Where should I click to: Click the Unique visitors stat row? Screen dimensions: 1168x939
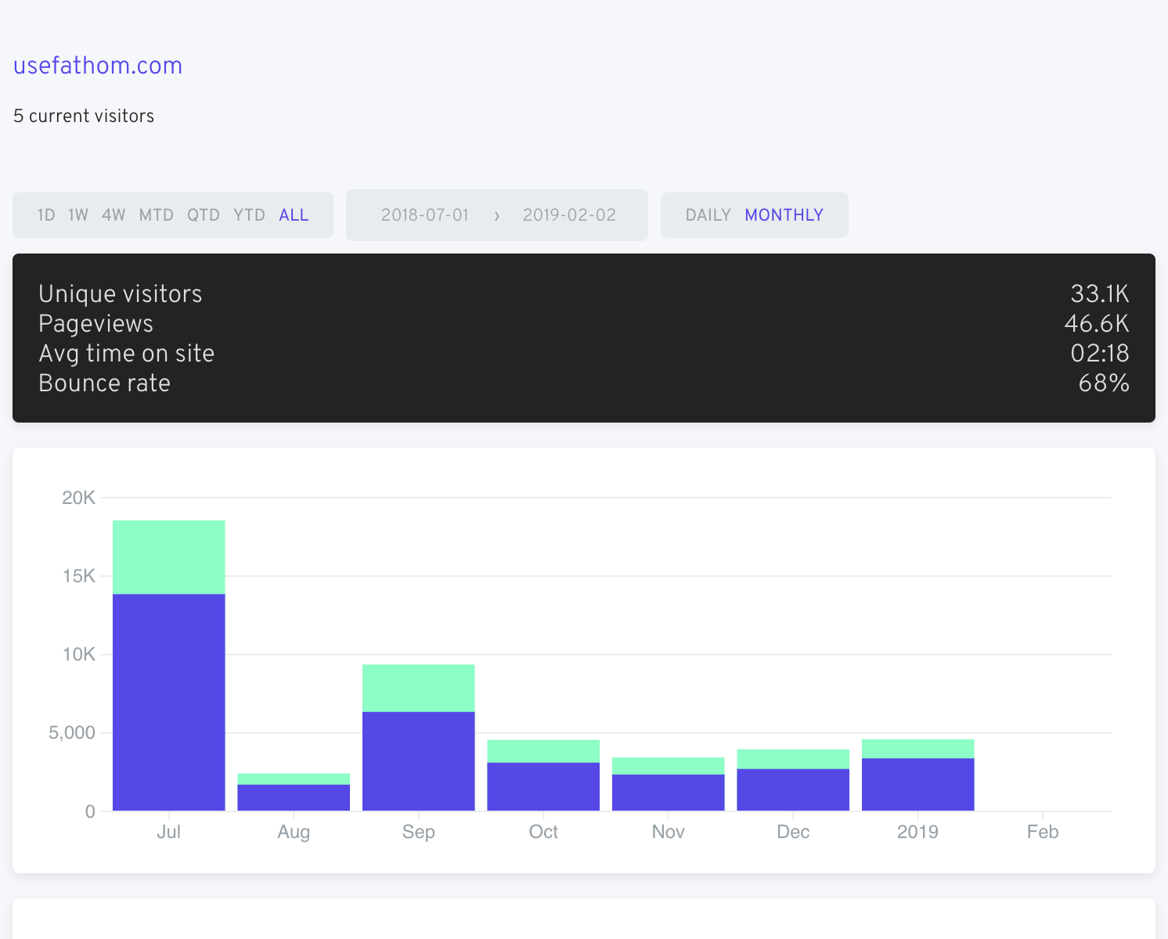(121, 294)
